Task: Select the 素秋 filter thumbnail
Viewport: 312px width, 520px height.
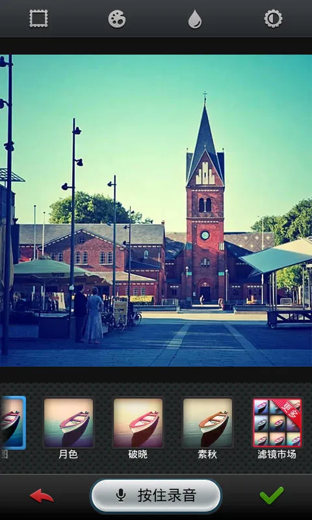Action: [x=207, y=423]
